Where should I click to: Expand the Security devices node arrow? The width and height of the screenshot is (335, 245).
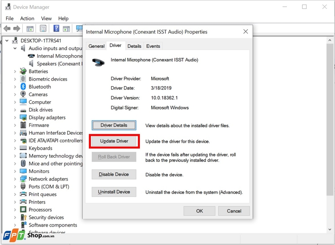click(x=15, y=217)
